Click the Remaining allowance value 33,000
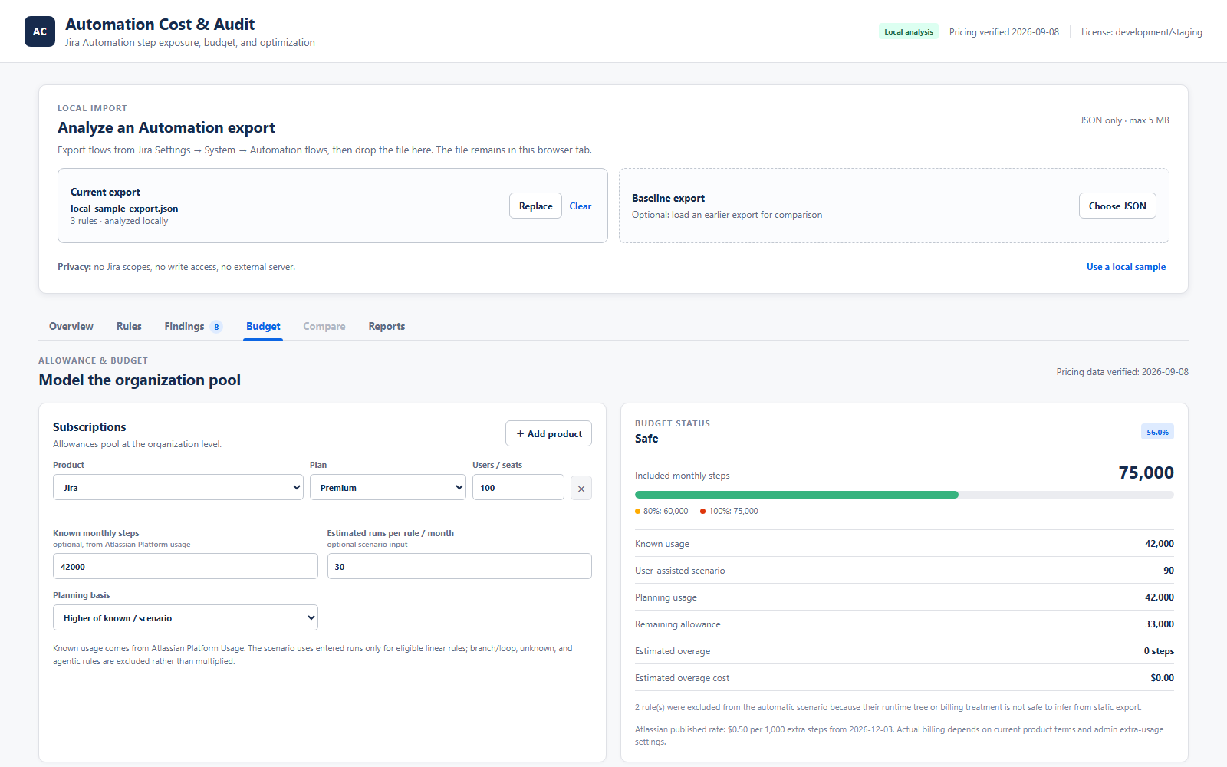This screenshot has height=767, width=1227. [x=1159, y=624]
